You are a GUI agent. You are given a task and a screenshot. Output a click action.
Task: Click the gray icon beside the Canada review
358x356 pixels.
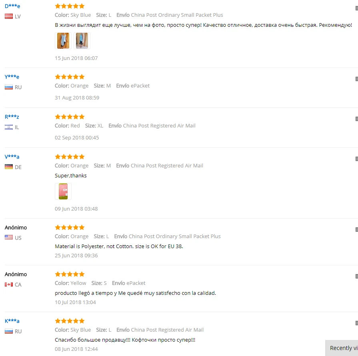pos(357,276)
